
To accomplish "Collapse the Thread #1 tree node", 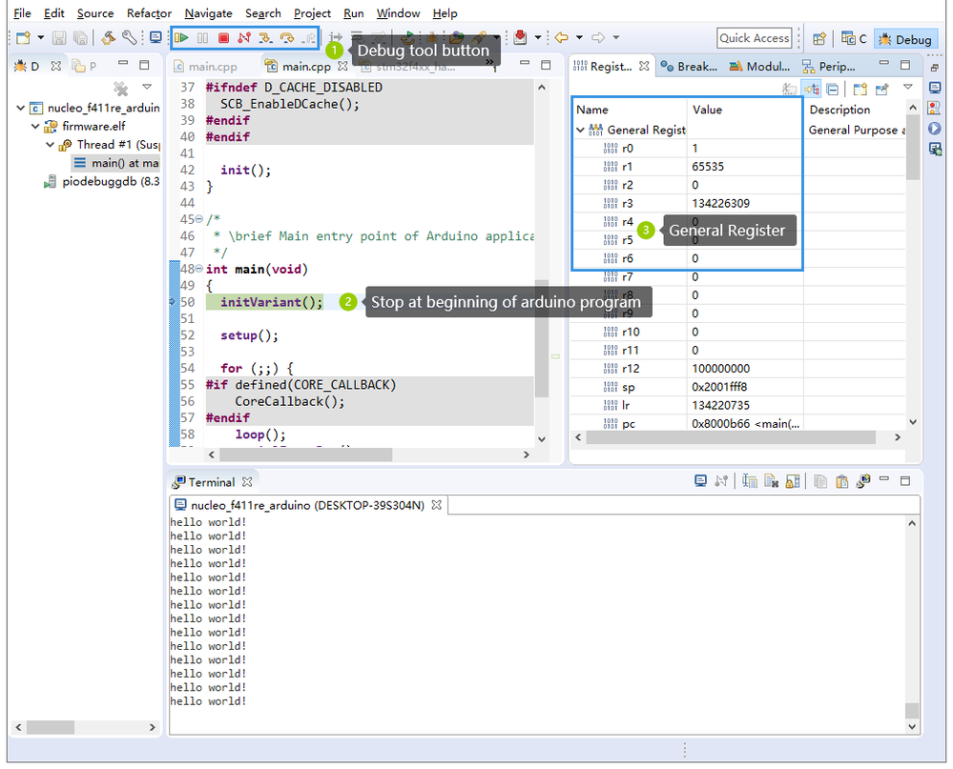I will click(51, 145).
